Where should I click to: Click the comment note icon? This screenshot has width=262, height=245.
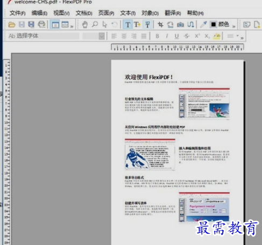[247, 24]
